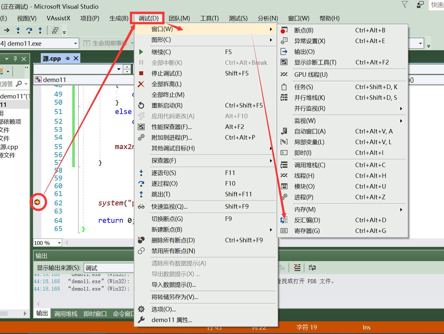The image size is (444, 334).
Task: Expand the 窗口(W) submenu arrow
Action: click(271, 29)
